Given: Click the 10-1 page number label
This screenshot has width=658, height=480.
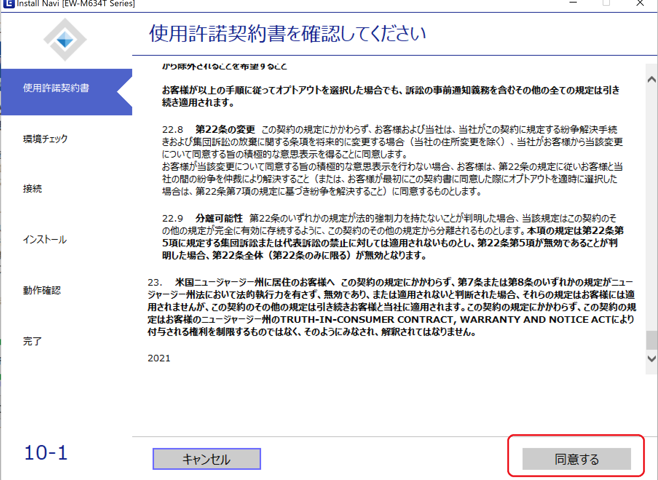Looking at the screenshot, I should click(x=46, y=453).
